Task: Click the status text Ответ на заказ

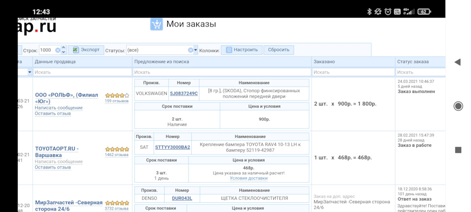Action: click(x=415, y=199)
